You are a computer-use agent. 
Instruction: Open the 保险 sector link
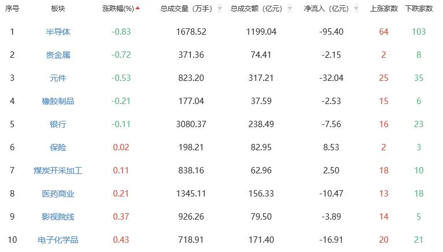(58, 147)
